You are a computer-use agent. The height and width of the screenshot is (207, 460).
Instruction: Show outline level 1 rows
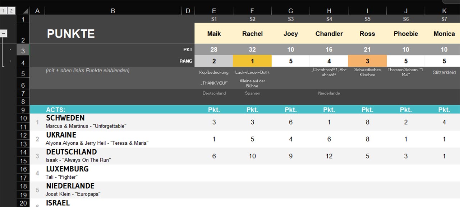(4, 11)
